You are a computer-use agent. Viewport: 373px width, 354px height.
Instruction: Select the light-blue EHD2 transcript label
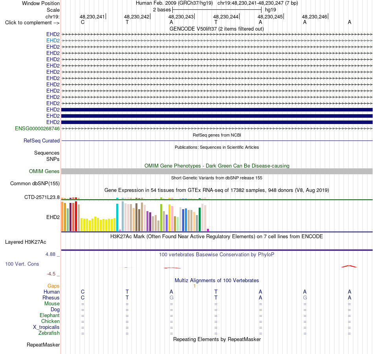[x=53, y=41]
